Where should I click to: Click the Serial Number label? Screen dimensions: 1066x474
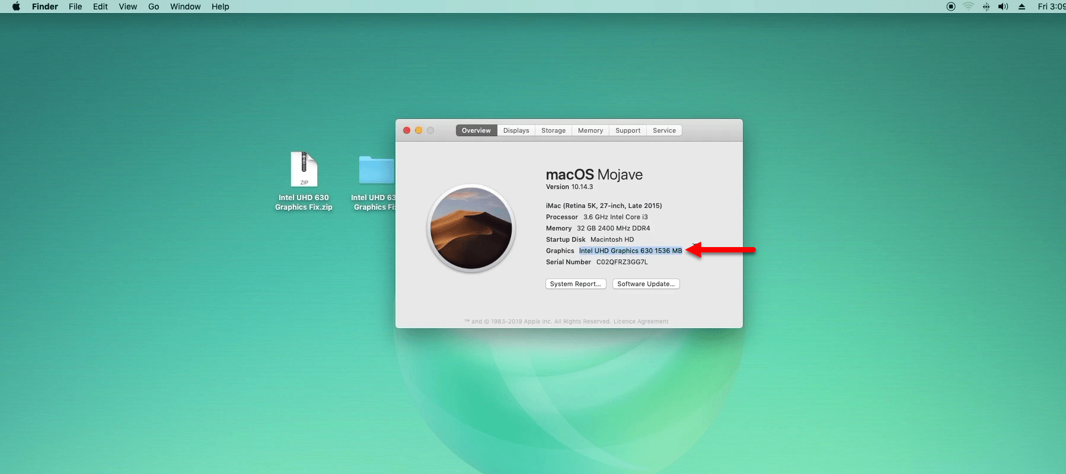click(568, 262)
